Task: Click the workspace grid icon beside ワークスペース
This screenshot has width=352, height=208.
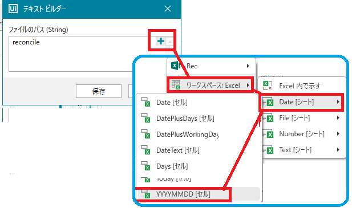Action: [176, 85]
